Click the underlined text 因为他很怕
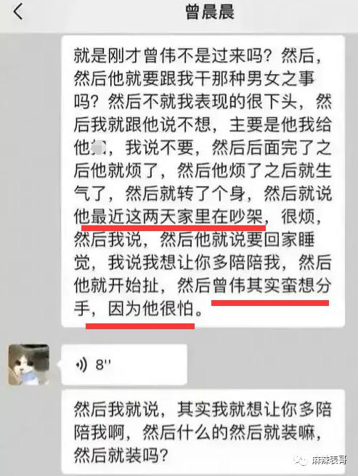This screenshot has width=358, height=476. coord(151,308)
